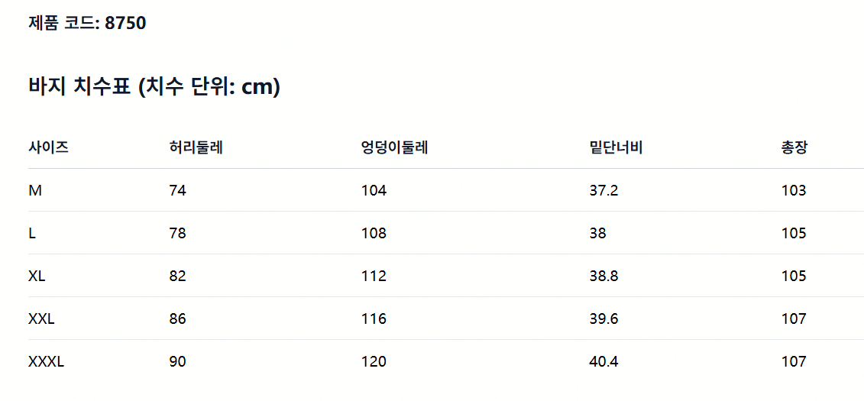The image size is (864, 401).
Task: Click the 밑단너비 column header
Action: [x=616, y=147]
